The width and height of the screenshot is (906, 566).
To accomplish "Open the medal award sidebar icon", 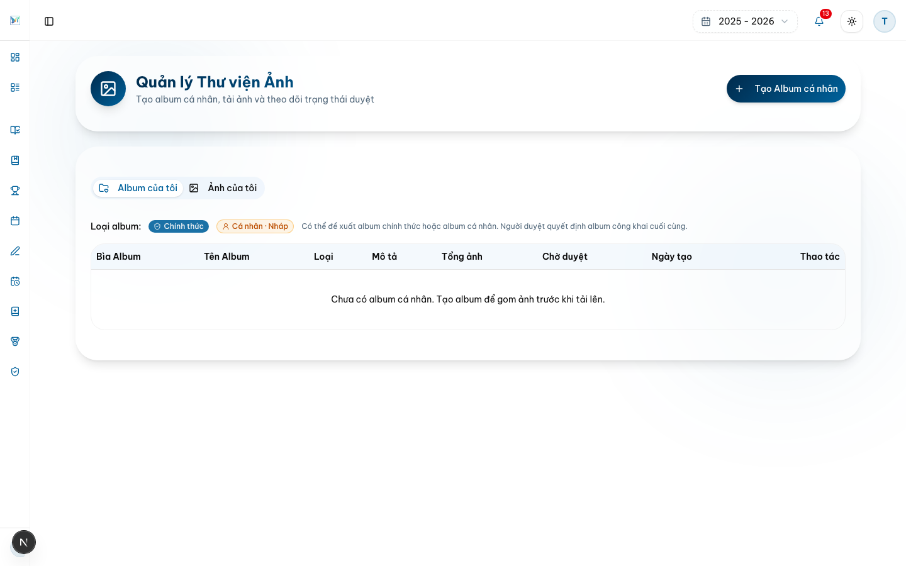I will (x=15, y=341).
